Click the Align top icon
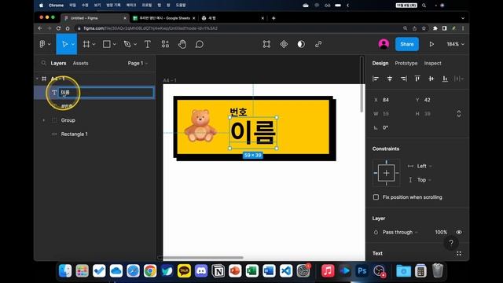The image size is (503, 283). [x=417, y=79]
